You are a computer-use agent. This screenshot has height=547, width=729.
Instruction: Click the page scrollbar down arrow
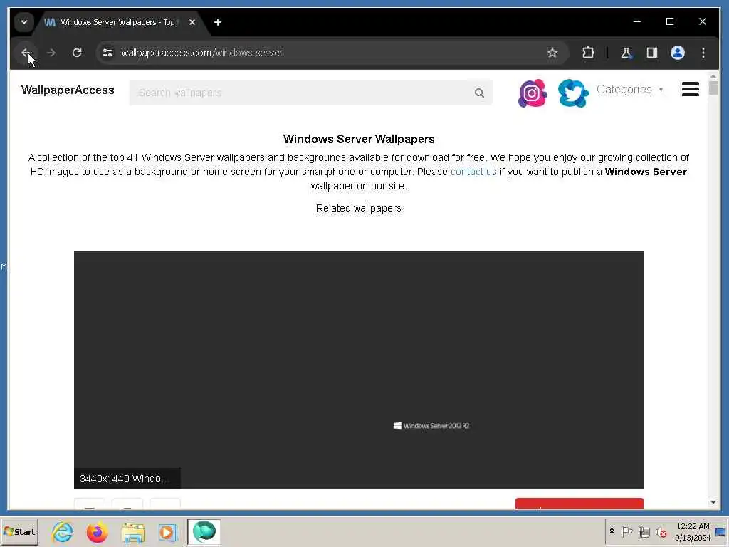tap(713, 502)
